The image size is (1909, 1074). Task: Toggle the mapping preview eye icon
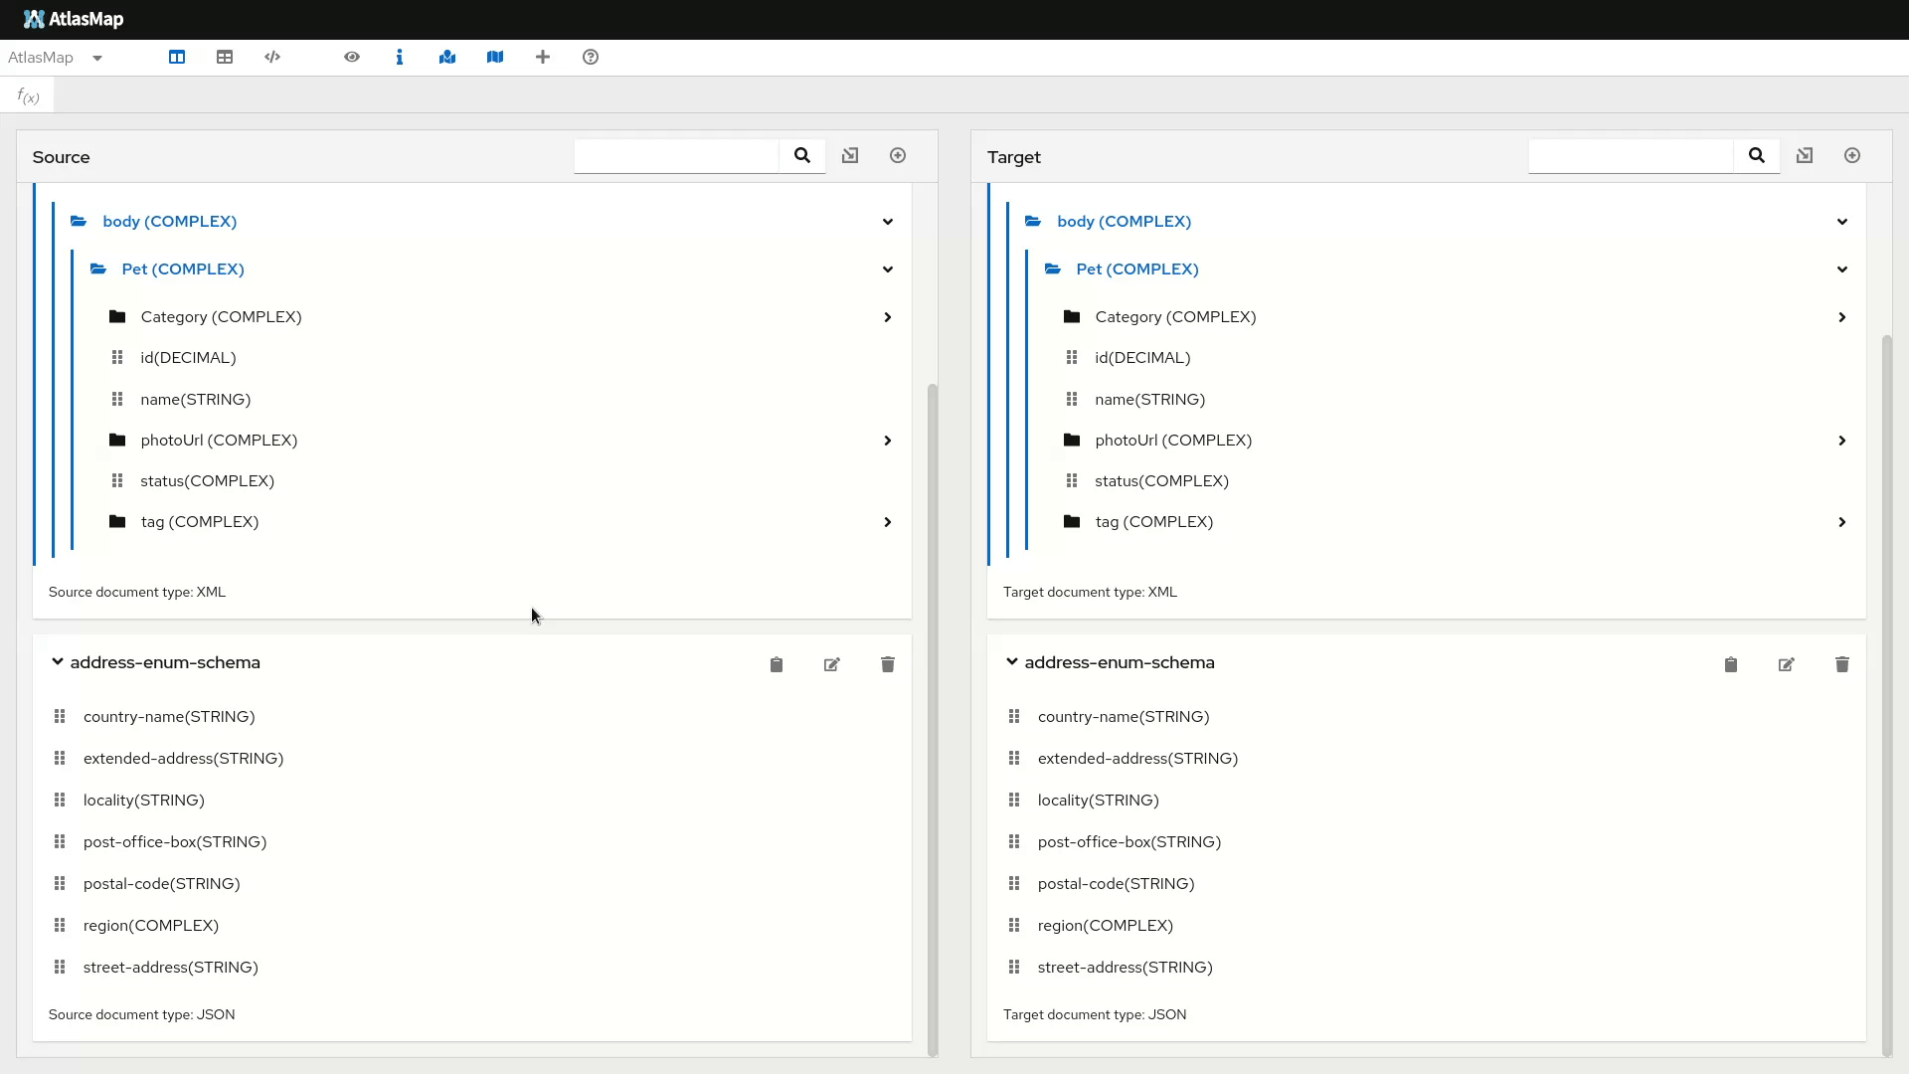click(x=352, y=58)
